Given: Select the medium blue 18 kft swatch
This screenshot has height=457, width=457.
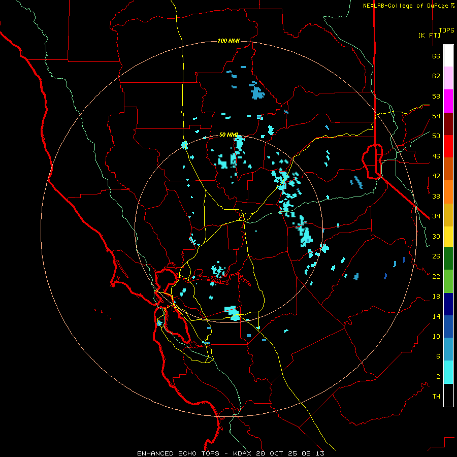Looking at the screenshot, I should [x=448, y=327].
